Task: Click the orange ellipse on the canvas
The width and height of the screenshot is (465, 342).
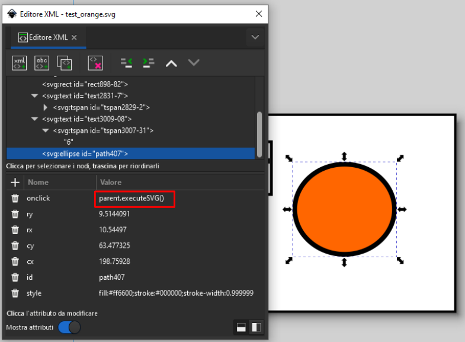Action: click(x=344, y=209)
